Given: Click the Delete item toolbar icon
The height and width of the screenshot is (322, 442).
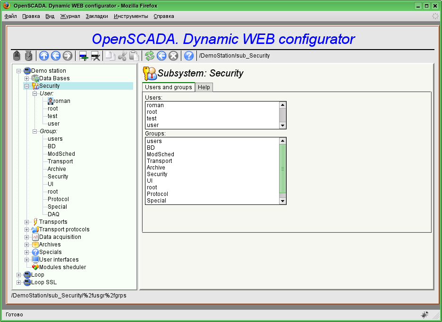Looking at the screenshot, I should click(95, 56).
